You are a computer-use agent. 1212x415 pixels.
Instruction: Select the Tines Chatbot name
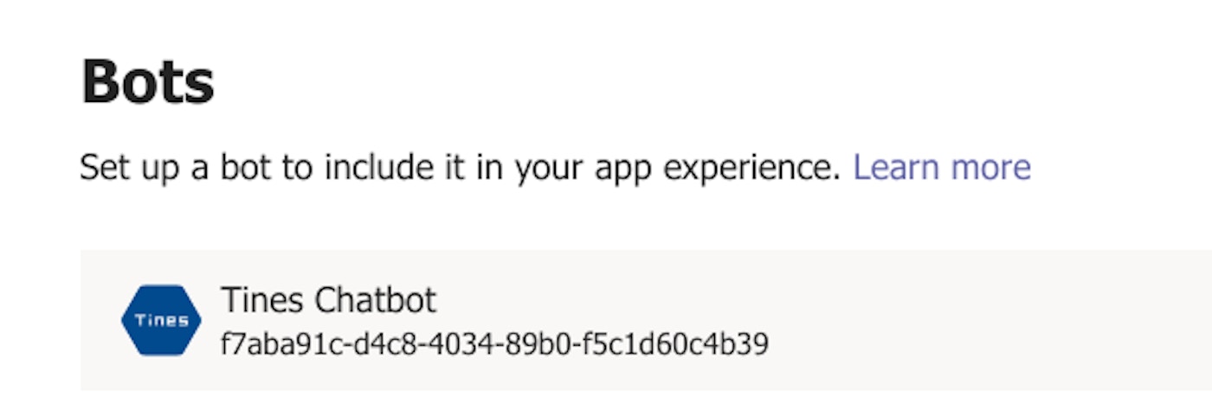click(329, 300)
